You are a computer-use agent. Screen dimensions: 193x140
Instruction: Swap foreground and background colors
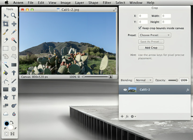click(12, 122)
